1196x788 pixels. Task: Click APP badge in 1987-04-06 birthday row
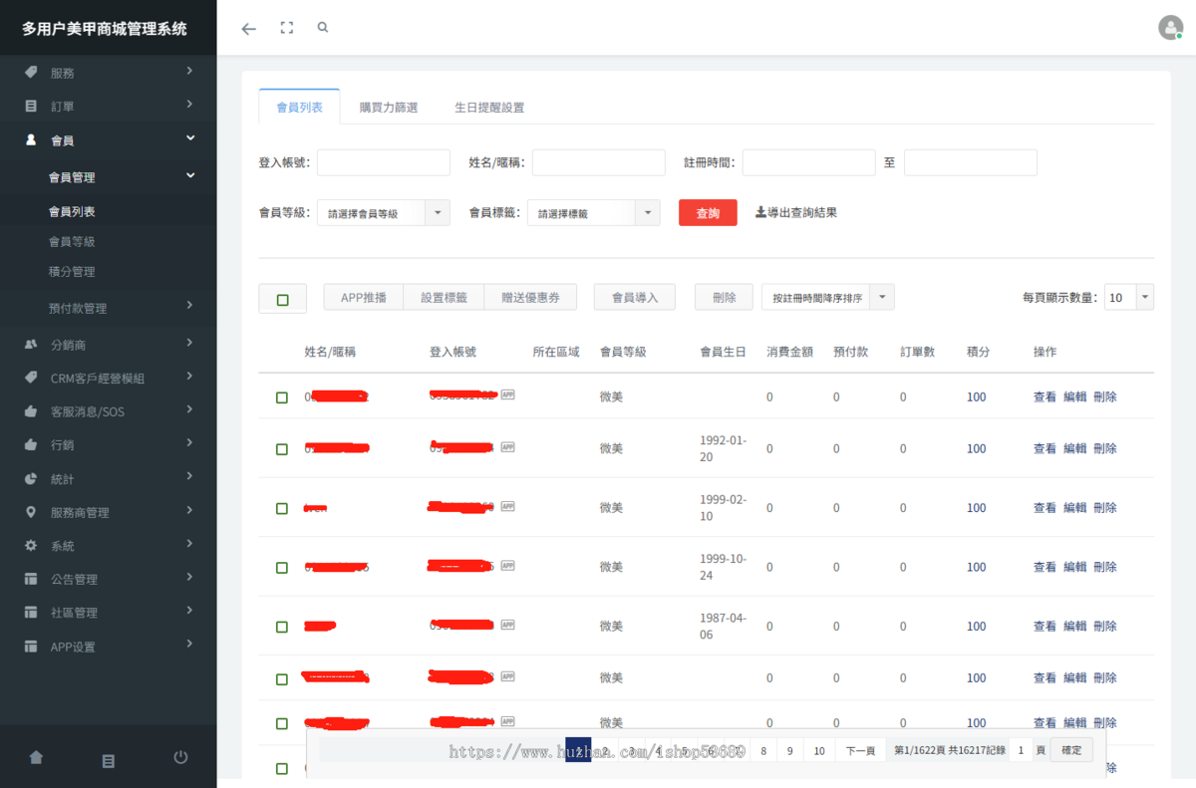coord(508,625)
